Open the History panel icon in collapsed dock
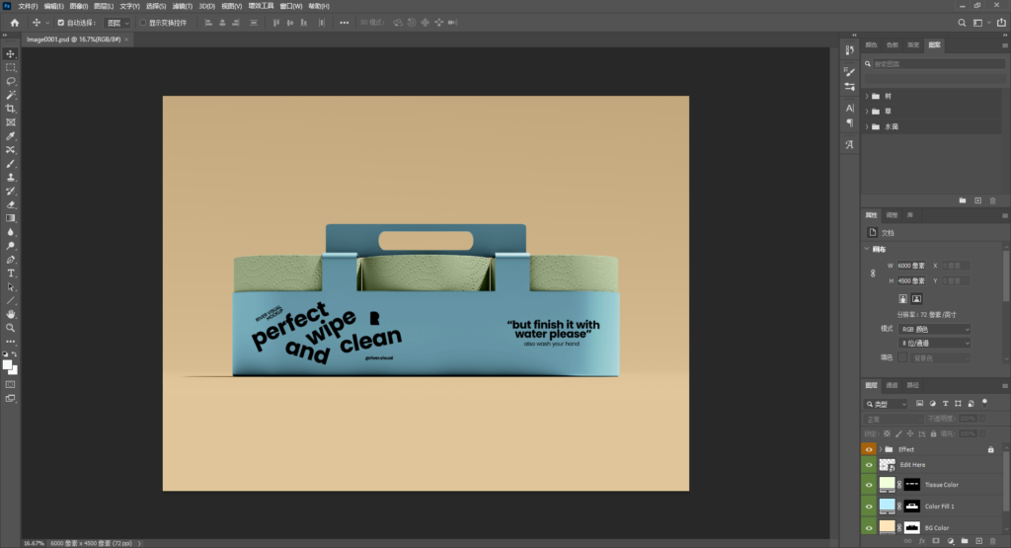This screenshot has width=1011, height=548. (x=850, y=49)
